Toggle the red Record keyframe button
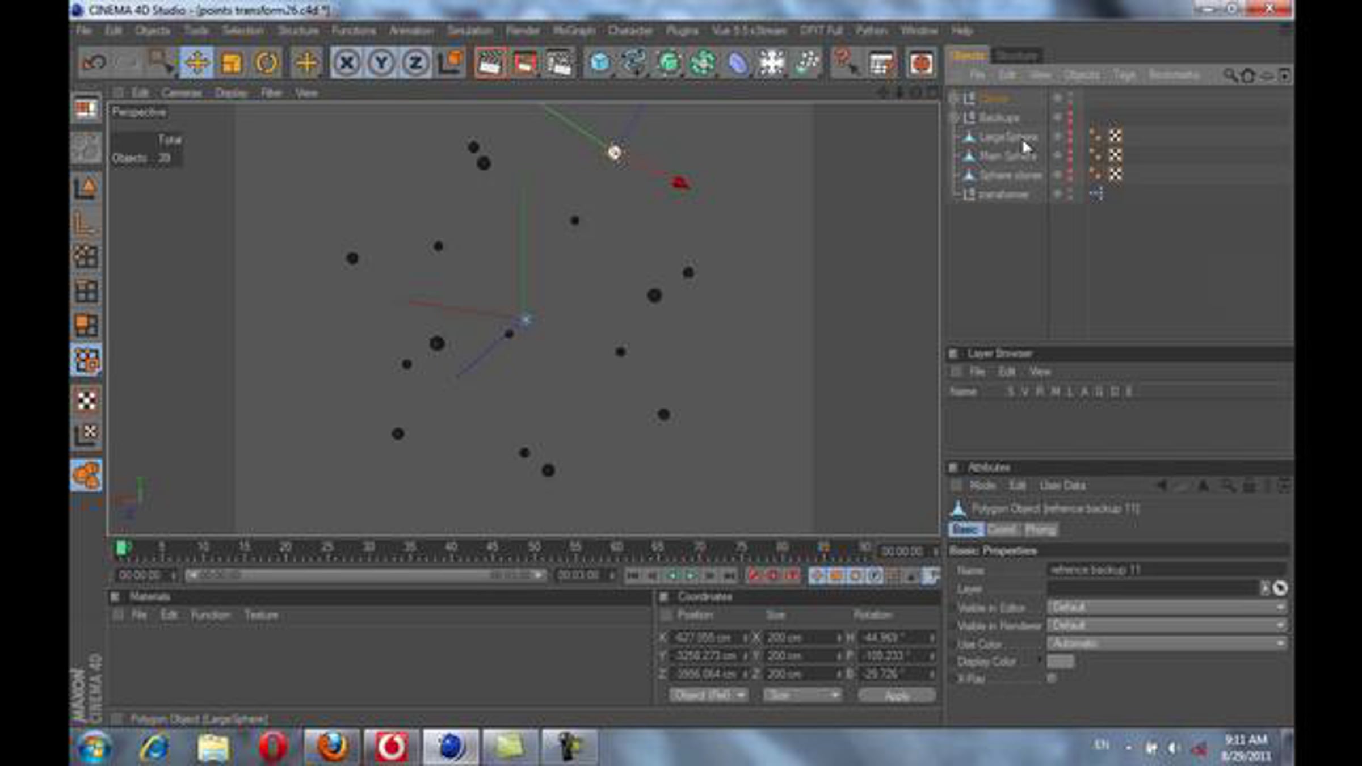Image resolution: width=1362 pixels, height=766 pixels. click(754, 576)
